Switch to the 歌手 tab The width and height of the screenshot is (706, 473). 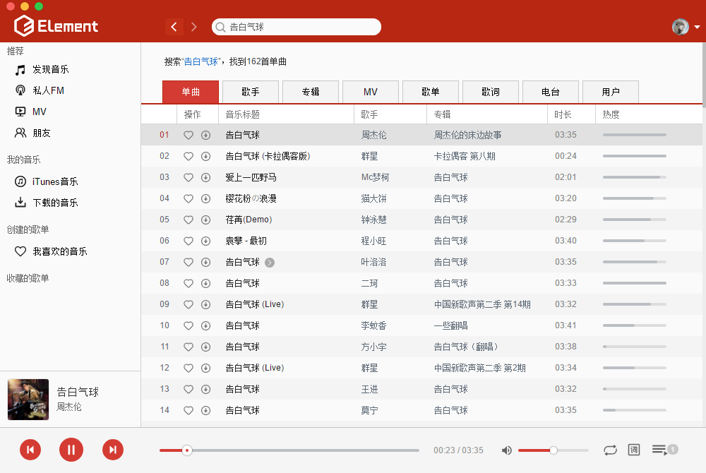250,92
